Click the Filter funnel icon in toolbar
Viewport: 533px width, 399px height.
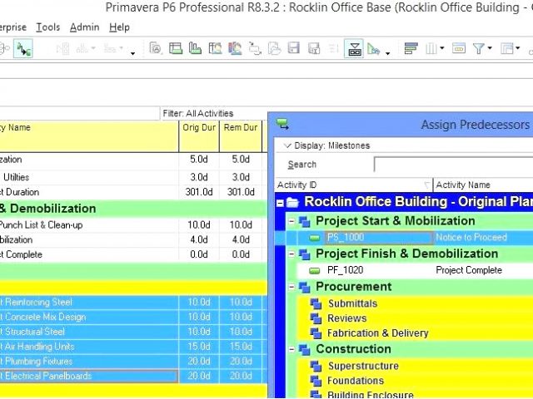(480, 49)
